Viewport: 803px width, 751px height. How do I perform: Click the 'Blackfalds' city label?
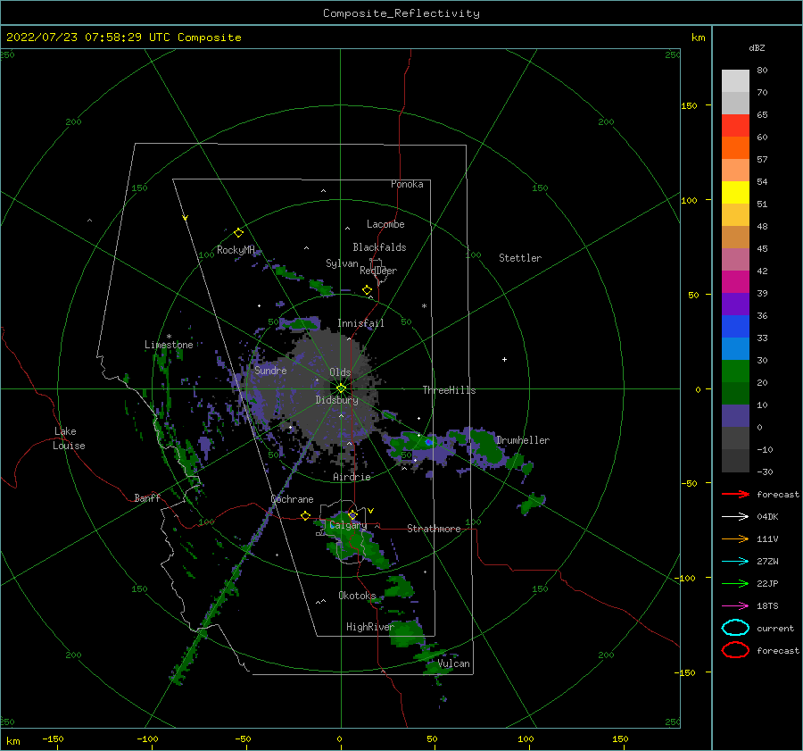coord(379,247)
